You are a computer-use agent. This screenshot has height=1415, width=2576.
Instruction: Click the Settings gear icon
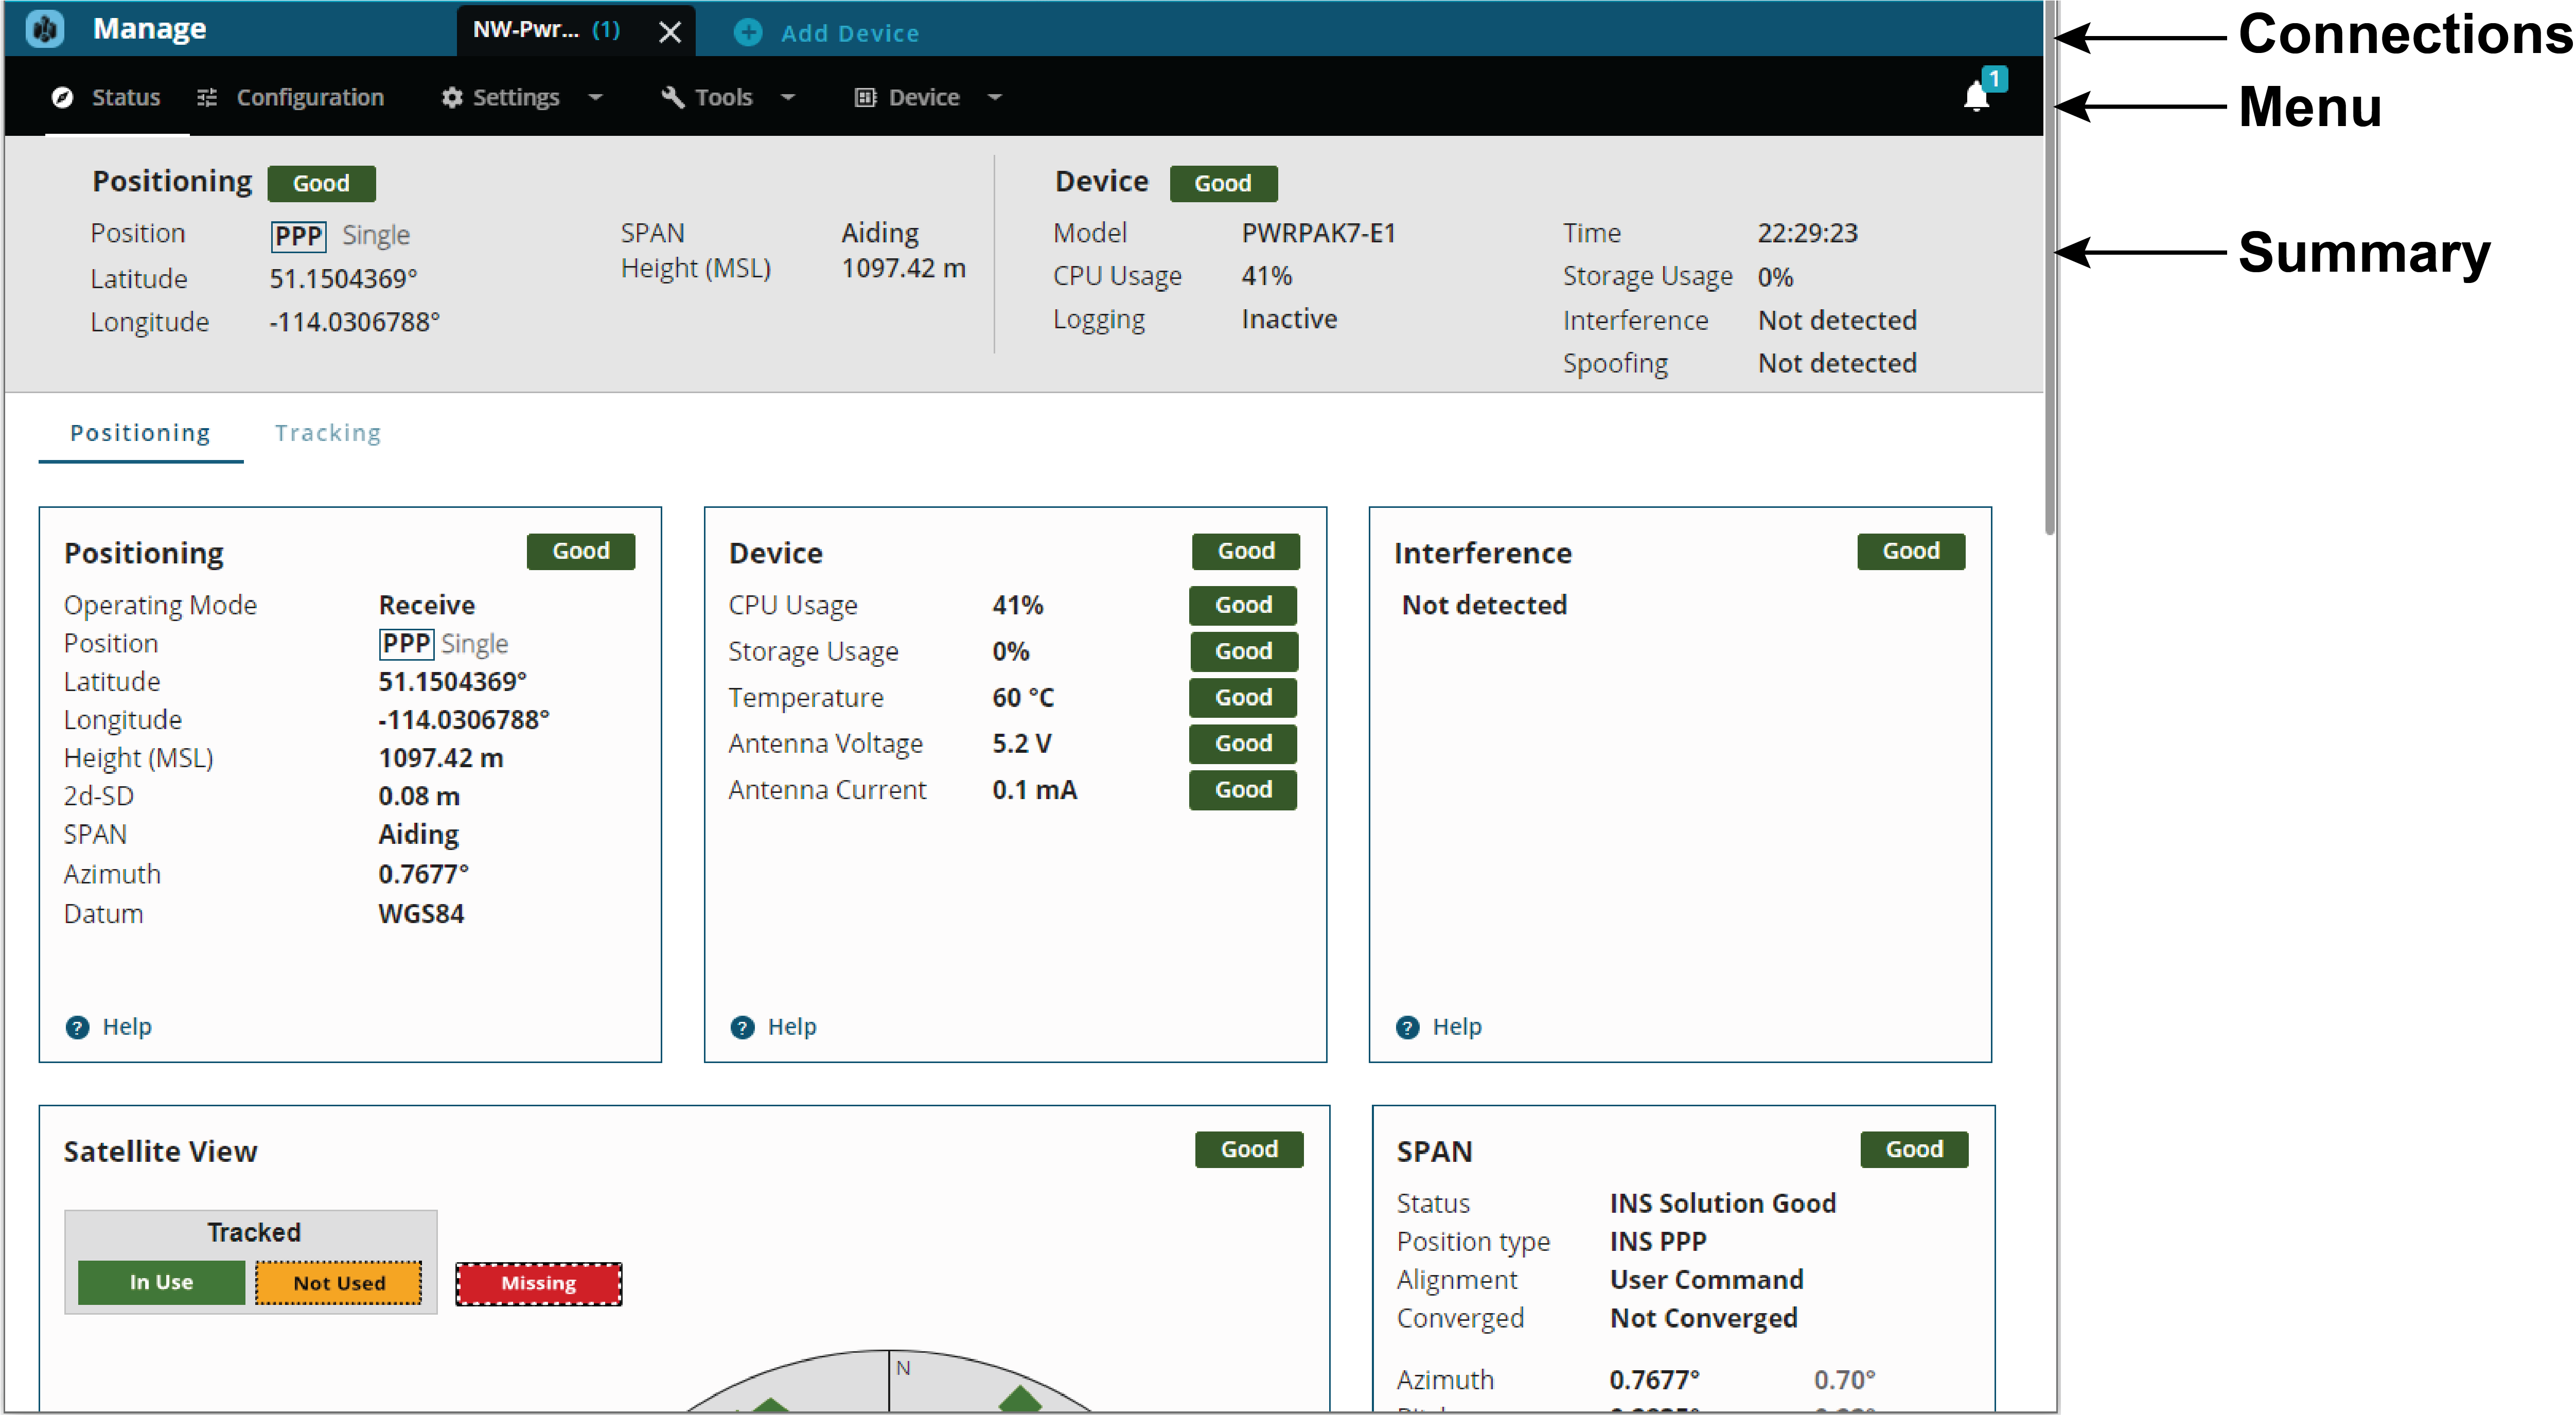(452, 97)
